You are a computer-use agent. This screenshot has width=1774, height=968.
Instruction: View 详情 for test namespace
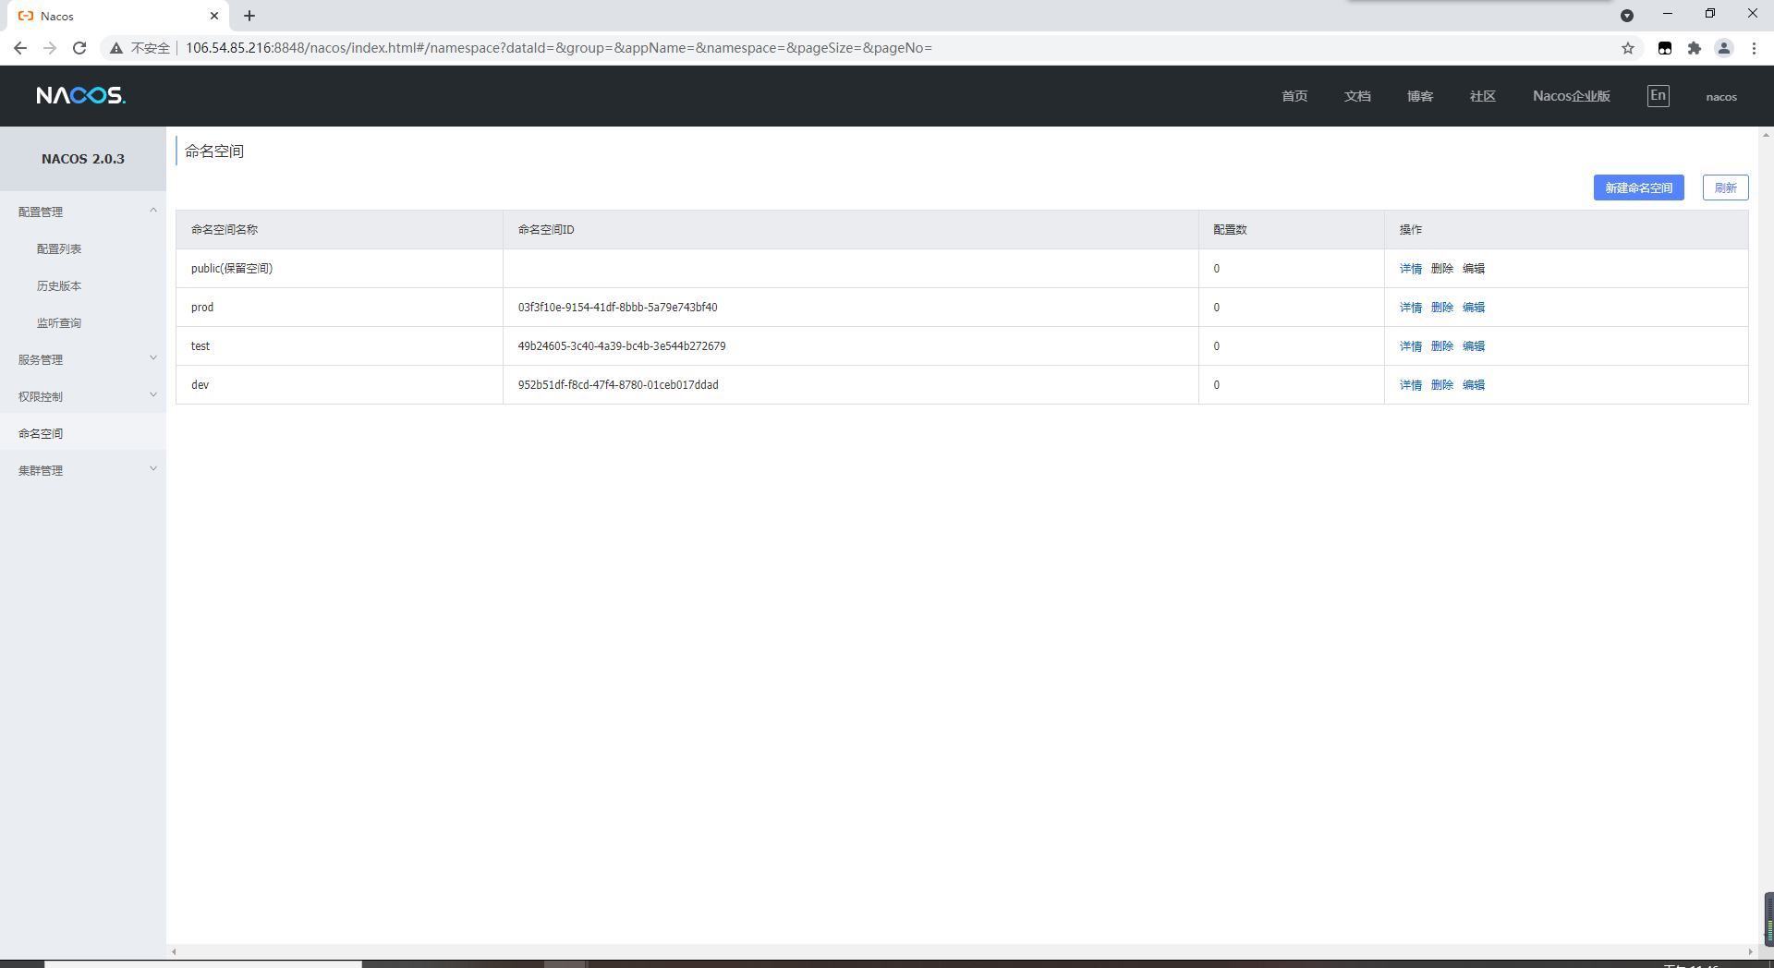(x=1411, y=346)
